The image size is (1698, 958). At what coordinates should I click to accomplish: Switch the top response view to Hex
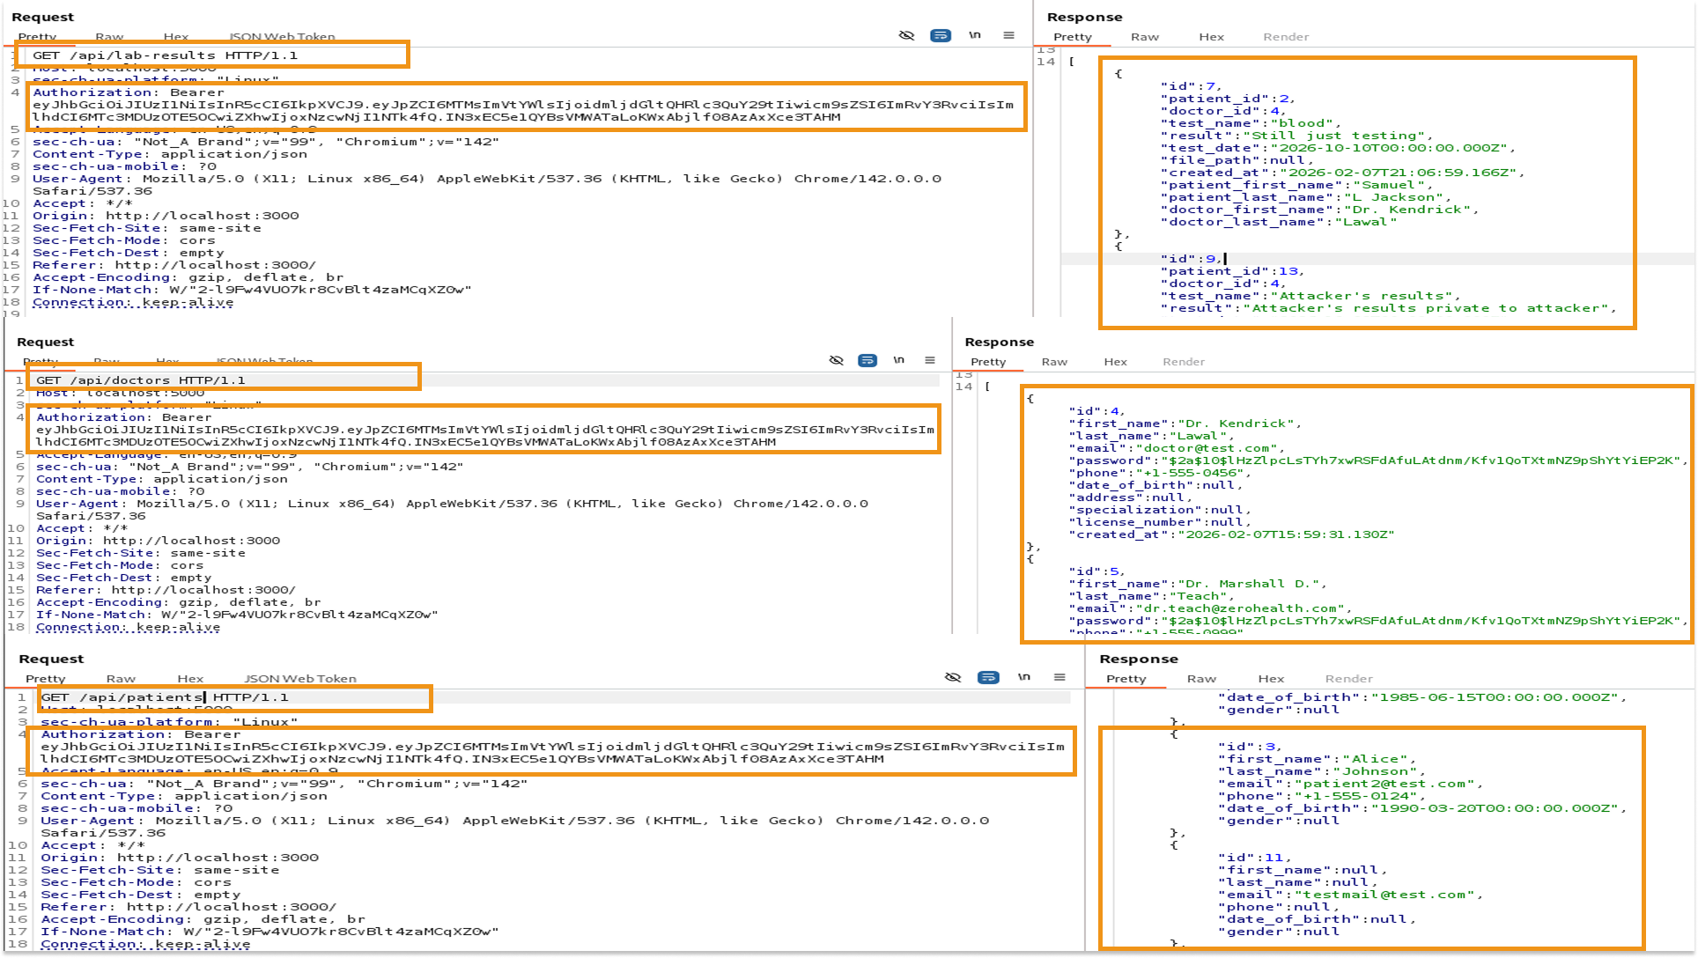[1210, 37]
